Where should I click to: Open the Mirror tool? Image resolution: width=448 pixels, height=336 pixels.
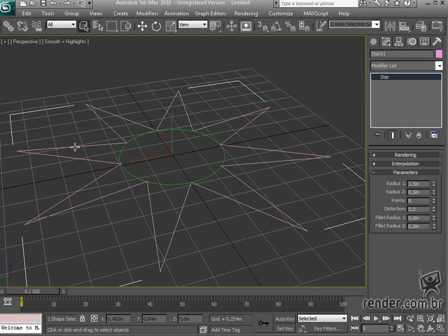390,26
